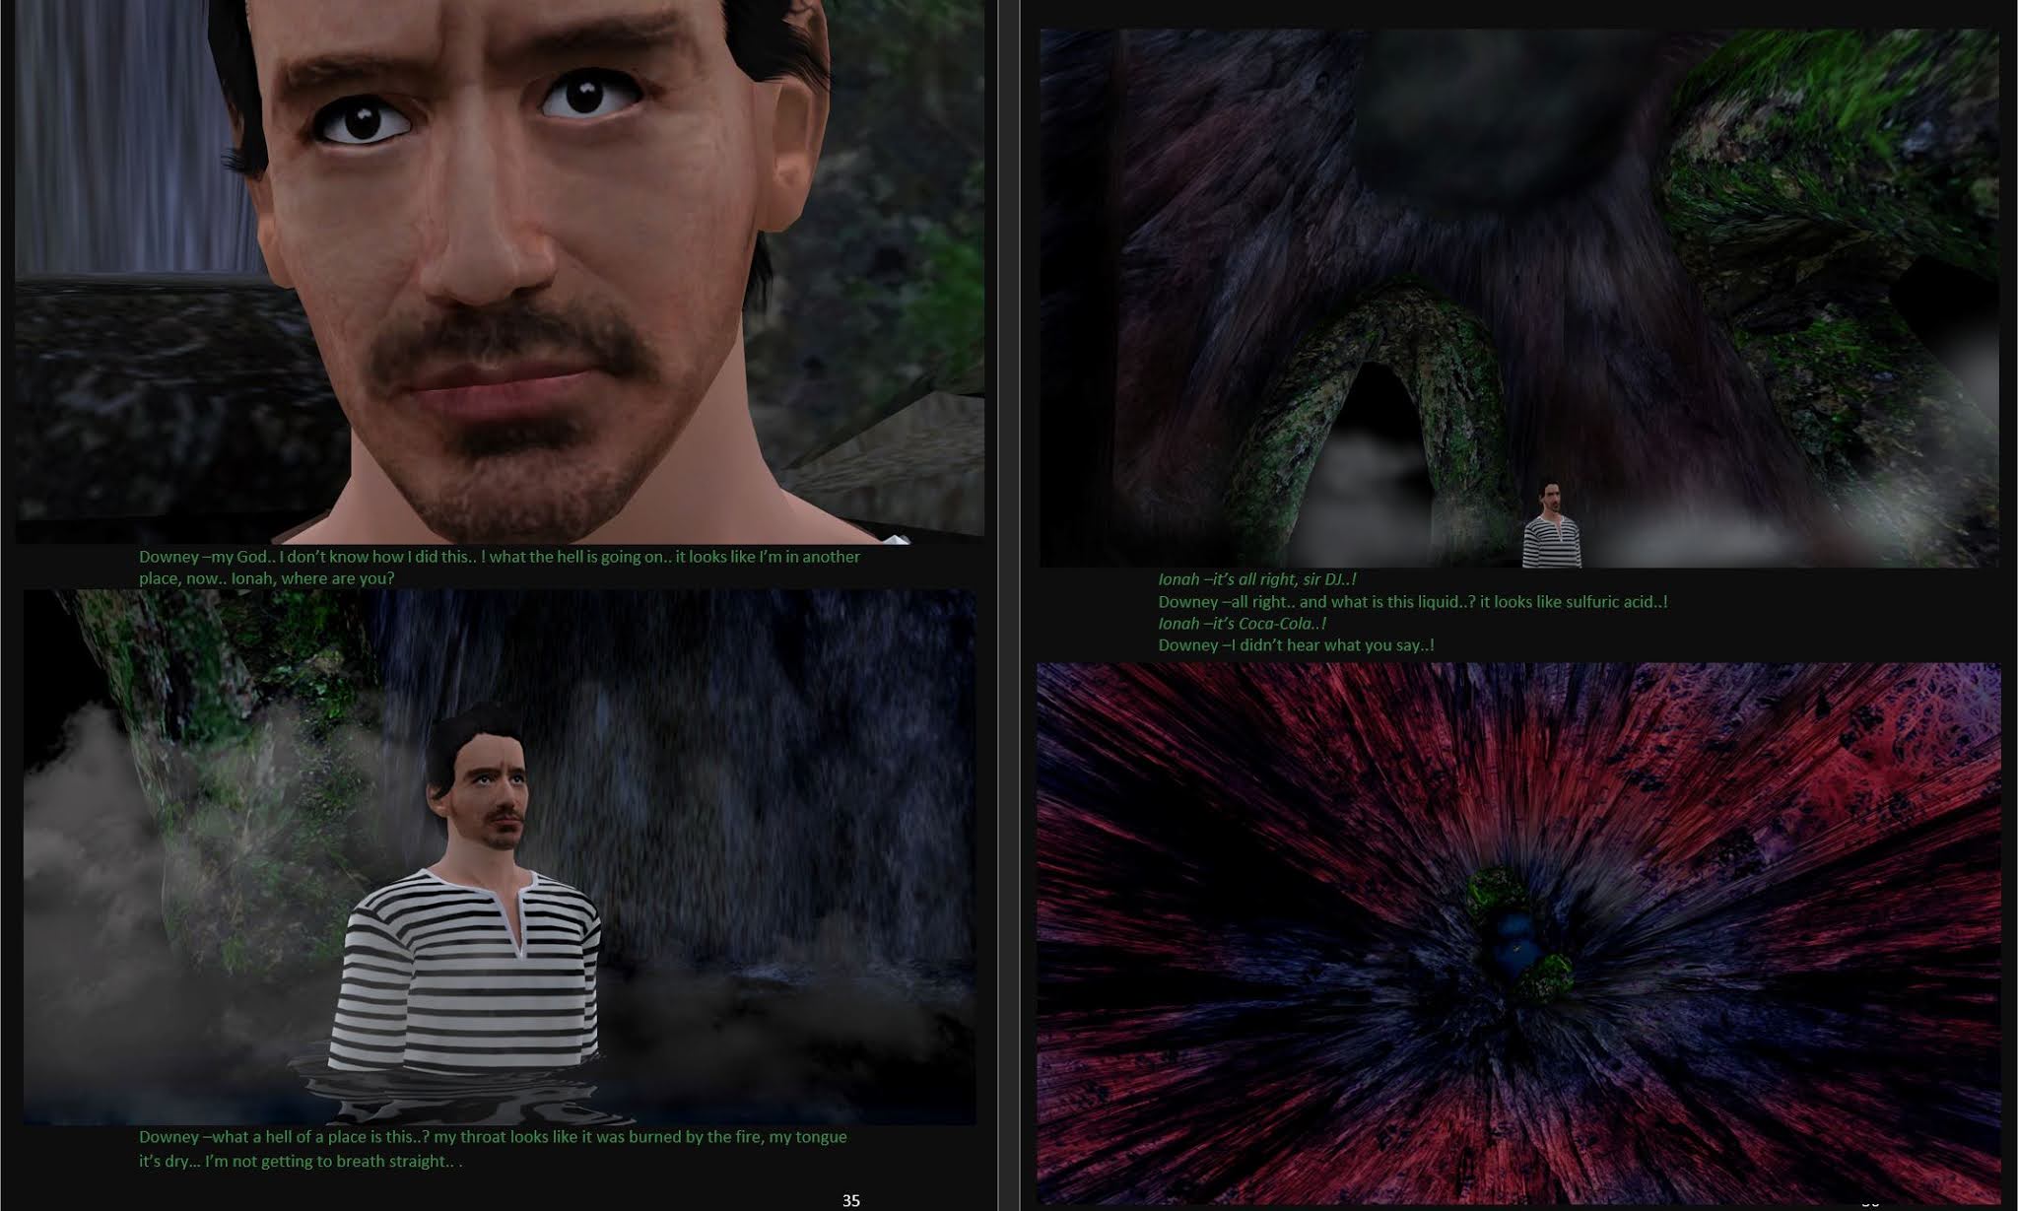The height and width of the screenshot is (1211, 2018).
Task: Click the red and purple burst panel
Action: coord(1518,933)
